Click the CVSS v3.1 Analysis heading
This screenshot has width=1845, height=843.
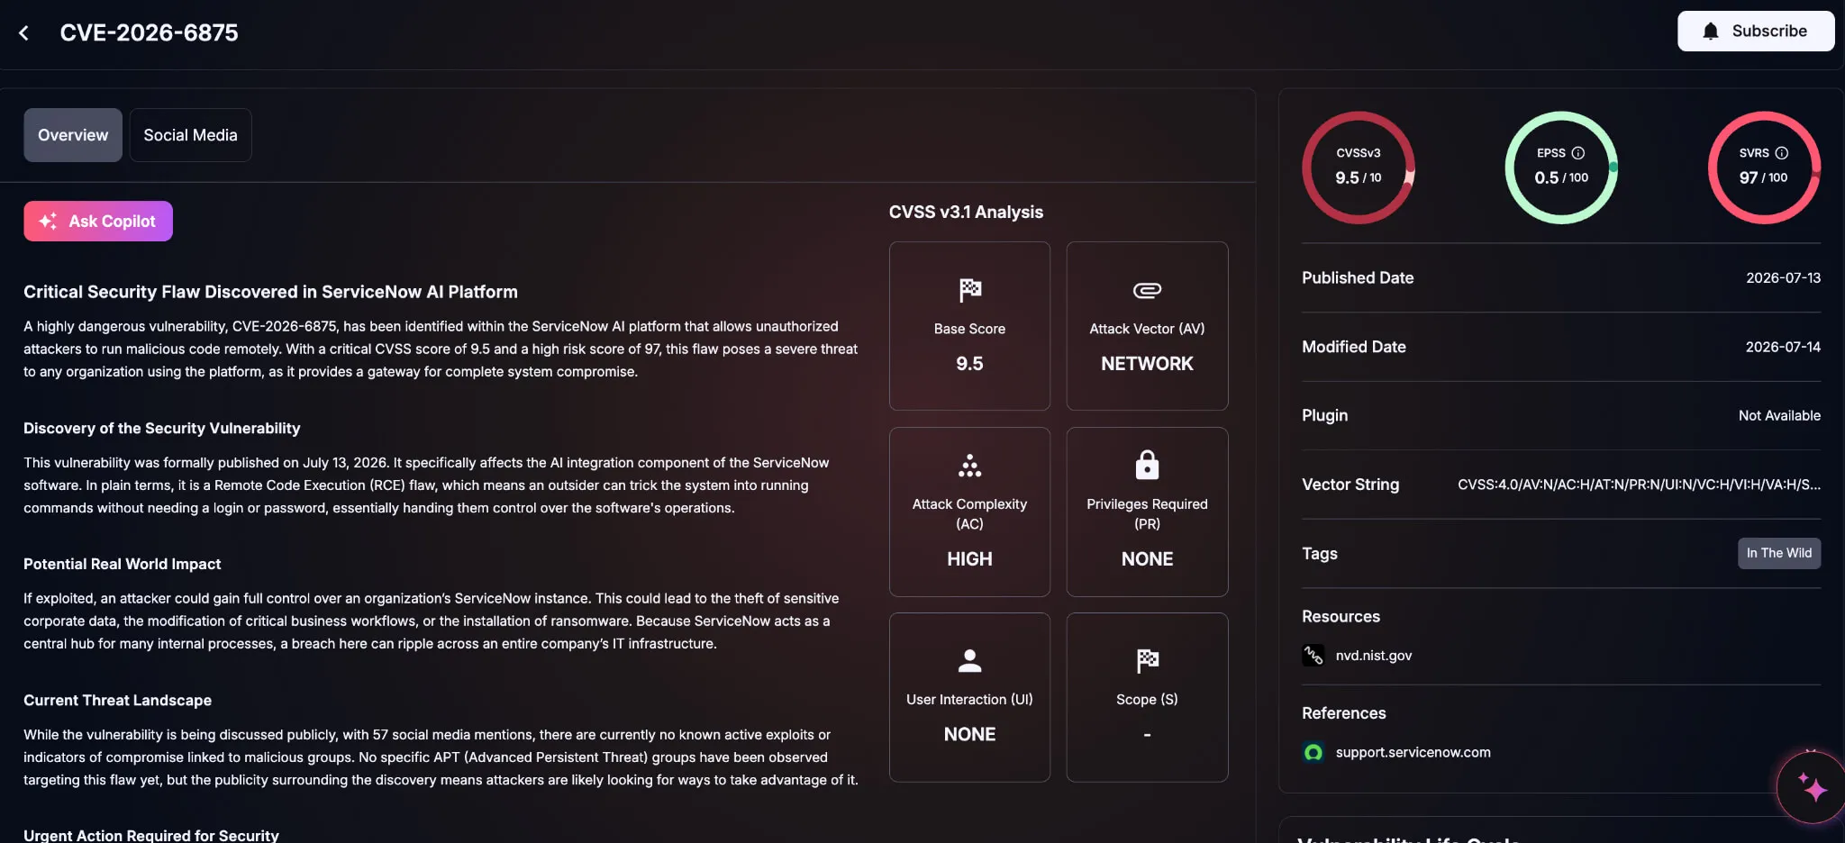tap(966, 213)
